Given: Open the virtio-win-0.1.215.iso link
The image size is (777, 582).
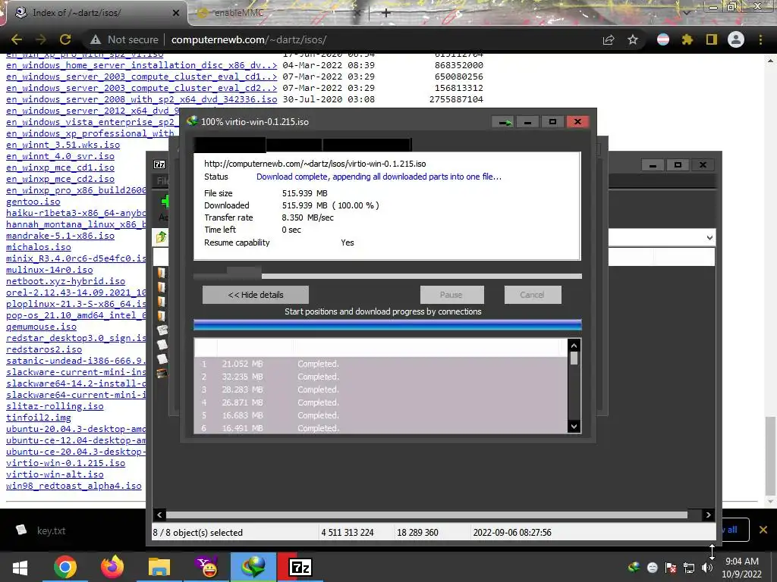Looking at the screenshot, I should (x=65, y=463).
